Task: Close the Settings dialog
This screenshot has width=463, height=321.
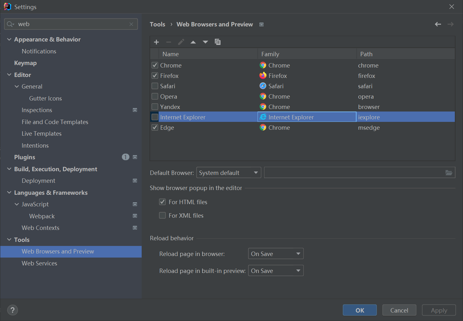Action: tap(452, 7)
